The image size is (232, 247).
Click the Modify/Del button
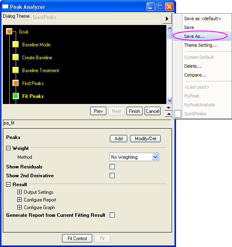(145, 139)
